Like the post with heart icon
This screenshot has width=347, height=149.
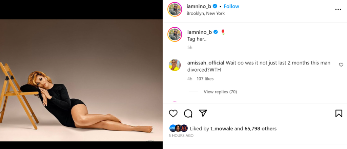173,114
